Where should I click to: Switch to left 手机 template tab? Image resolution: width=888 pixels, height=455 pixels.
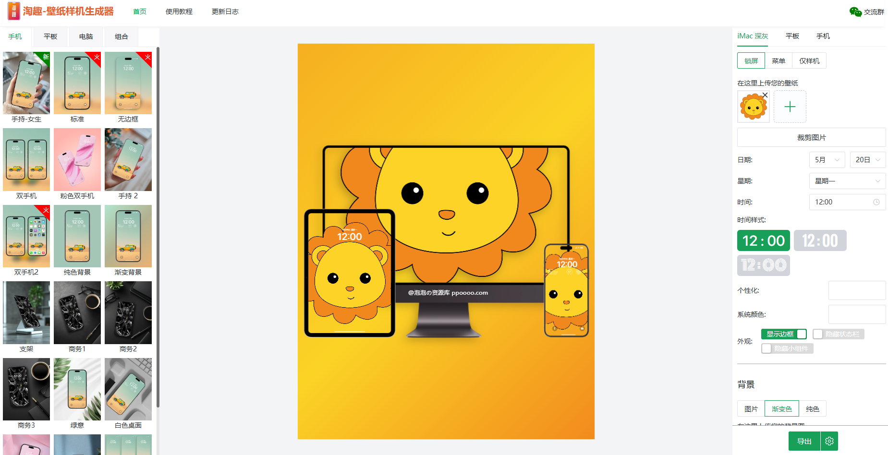15,36
